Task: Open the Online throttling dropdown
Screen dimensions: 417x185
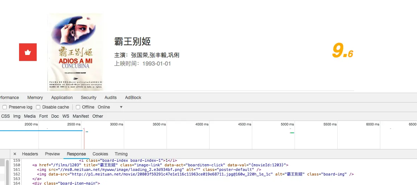Action: (110, 107)
